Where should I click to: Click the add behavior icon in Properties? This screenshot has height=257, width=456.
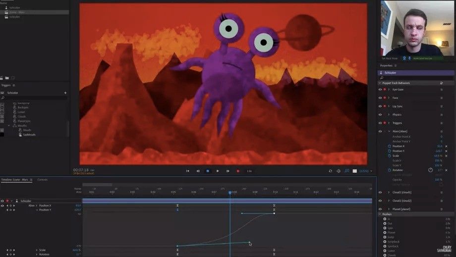click(x=441, y=83)
